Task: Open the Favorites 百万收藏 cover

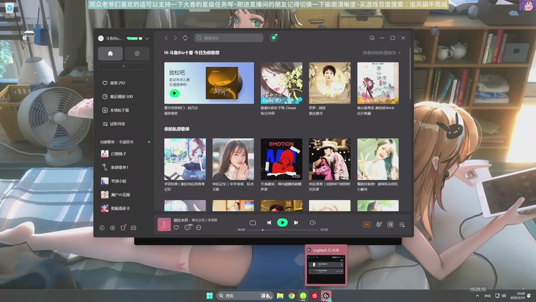Action: 378,83
